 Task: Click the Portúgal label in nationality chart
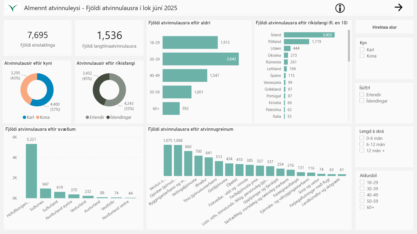tap(274, 96)
